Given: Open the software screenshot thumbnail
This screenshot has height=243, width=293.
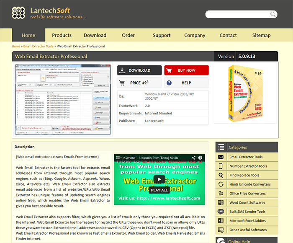Looking at the screenshot, I should point(63,100).
